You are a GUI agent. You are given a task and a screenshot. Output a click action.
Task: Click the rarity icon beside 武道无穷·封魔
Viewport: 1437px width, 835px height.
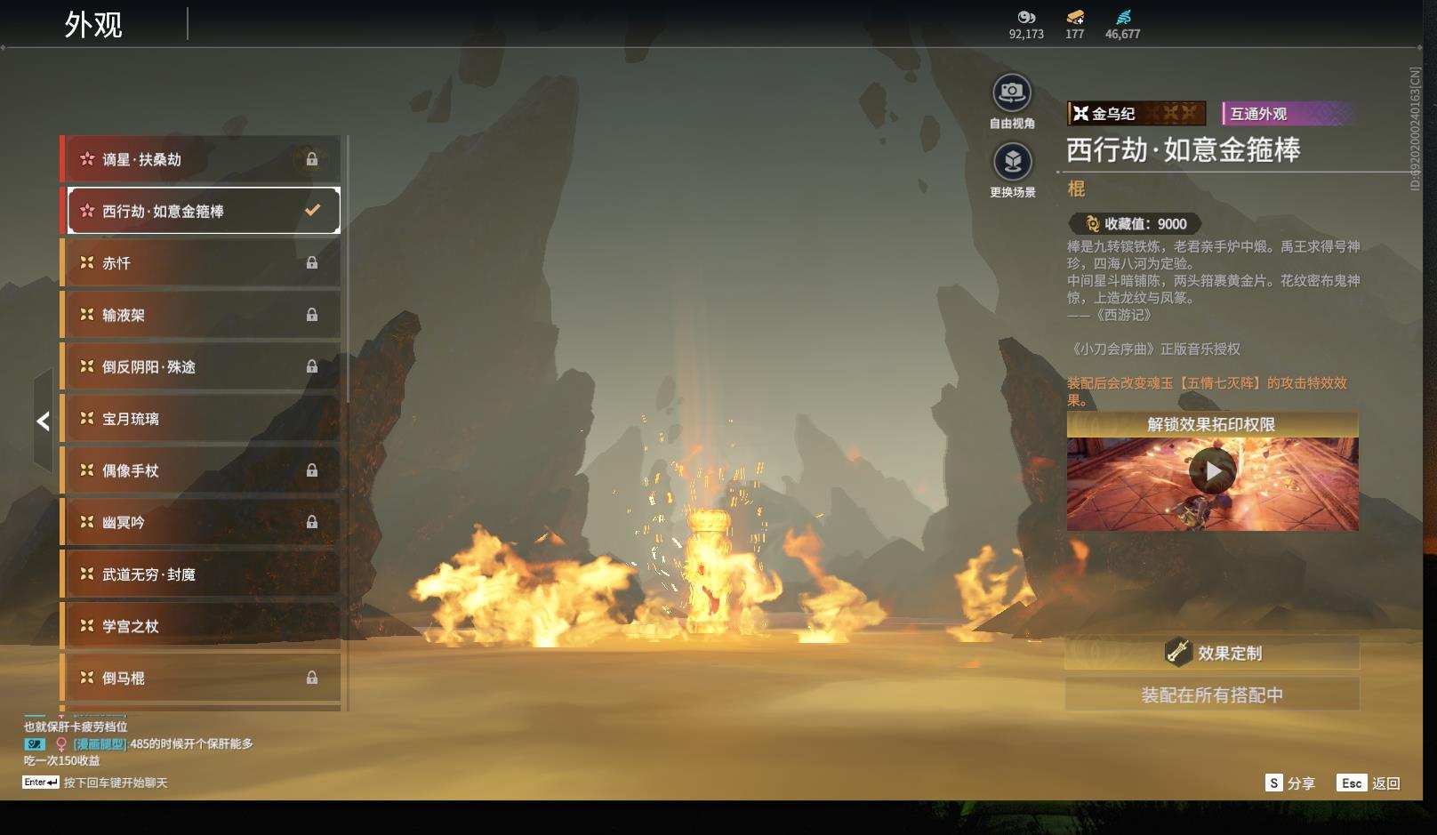[x=87, y=574]
